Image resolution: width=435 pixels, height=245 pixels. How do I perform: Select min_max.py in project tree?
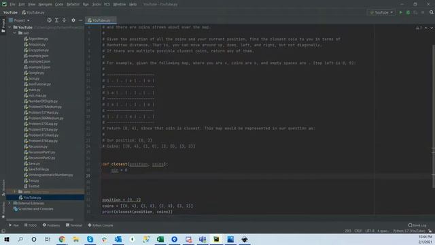point(35,95)
